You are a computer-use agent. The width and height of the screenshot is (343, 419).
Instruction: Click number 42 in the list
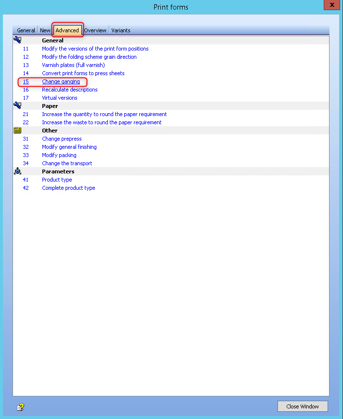(x=26, y=188)
